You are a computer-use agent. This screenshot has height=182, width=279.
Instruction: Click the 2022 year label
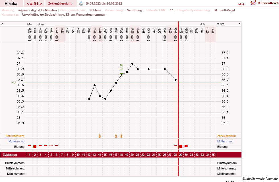tap(220, 24)
